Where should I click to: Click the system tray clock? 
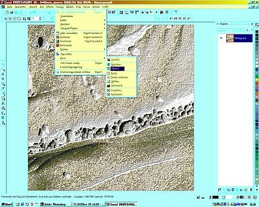click(253, 204)
